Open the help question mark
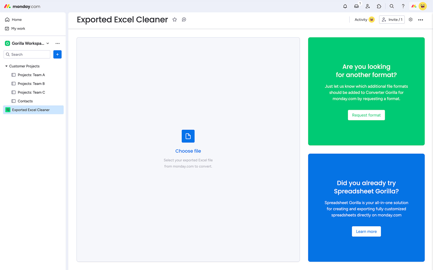Image resolution: width=433 pixels, height=270 pixels. 403,6
